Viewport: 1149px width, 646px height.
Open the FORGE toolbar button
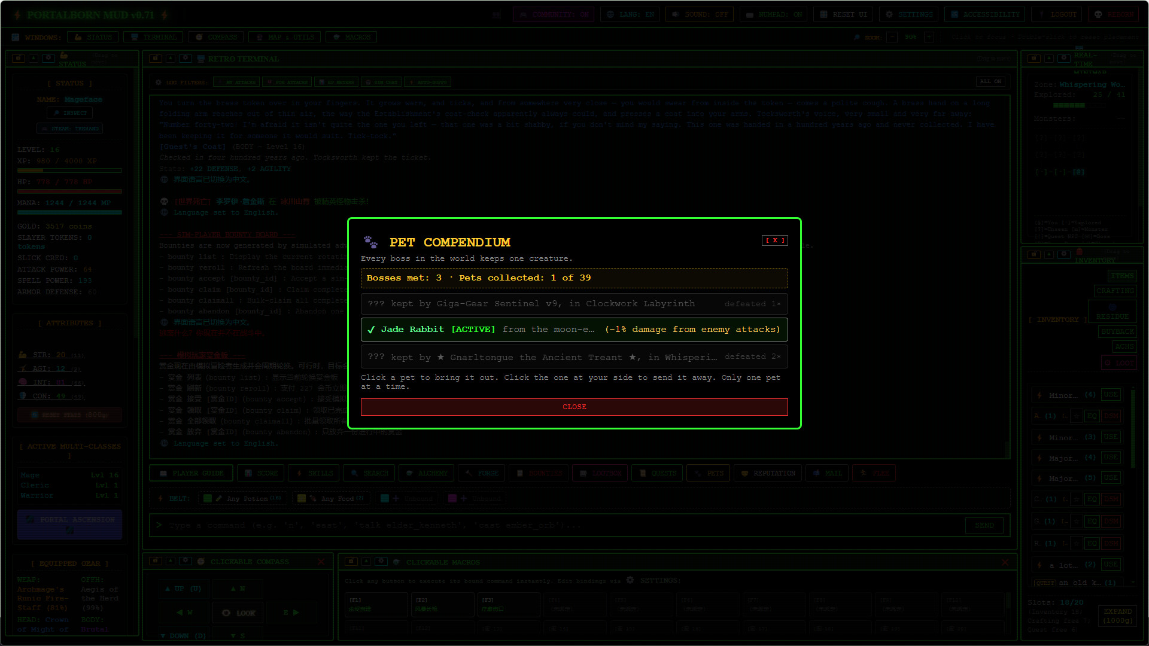[x=482, y=473]
